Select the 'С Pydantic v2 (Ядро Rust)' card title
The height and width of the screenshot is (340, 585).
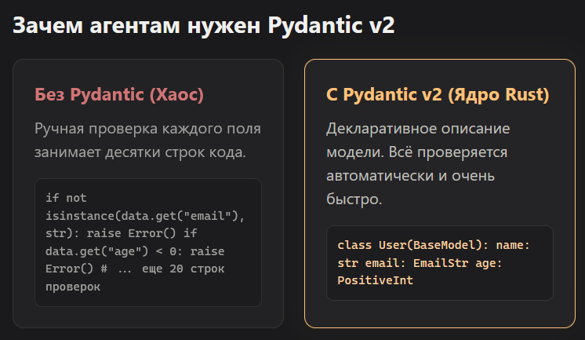438,94
